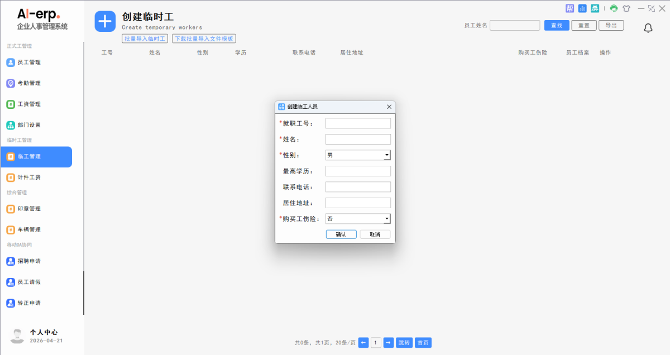Screen dimensions: 670x355
Task: Click the 批量导入临时工 link
Action: [x=145, y=39]
